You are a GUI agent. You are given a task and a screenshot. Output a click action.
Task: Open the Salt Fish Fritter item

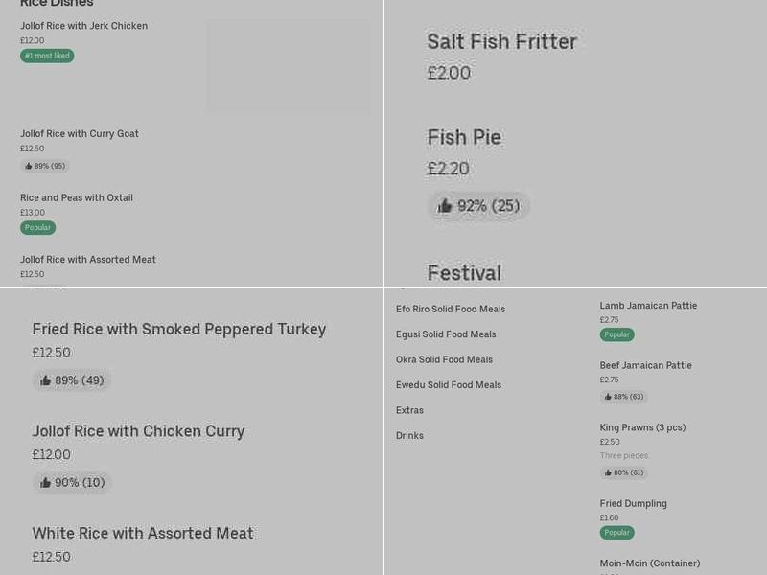coord(500,41)
